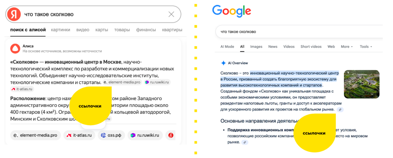
Task: Switch to the картинки tab
Action: (60, 30)
